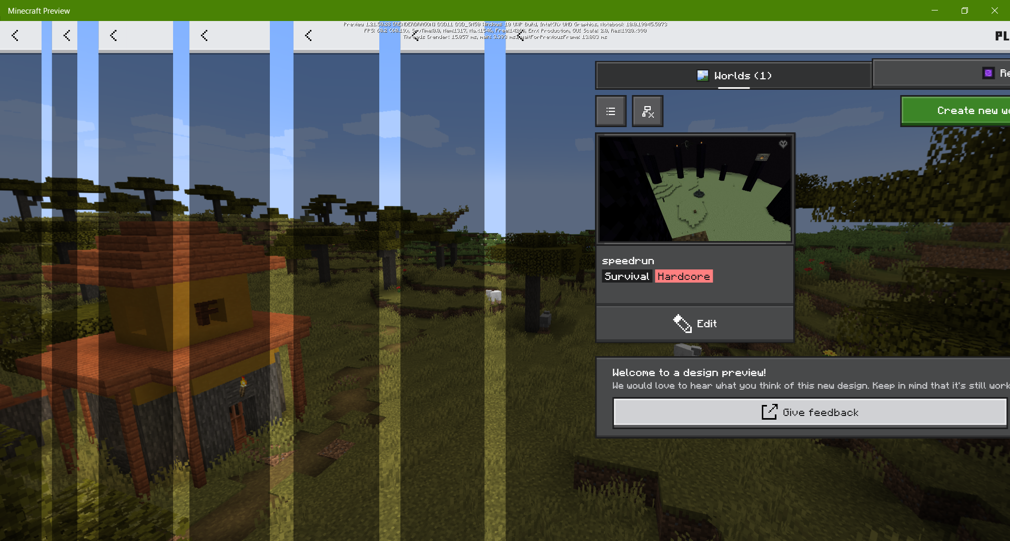Click the 'Welcome to a design preview!' heading

[689, 372]
